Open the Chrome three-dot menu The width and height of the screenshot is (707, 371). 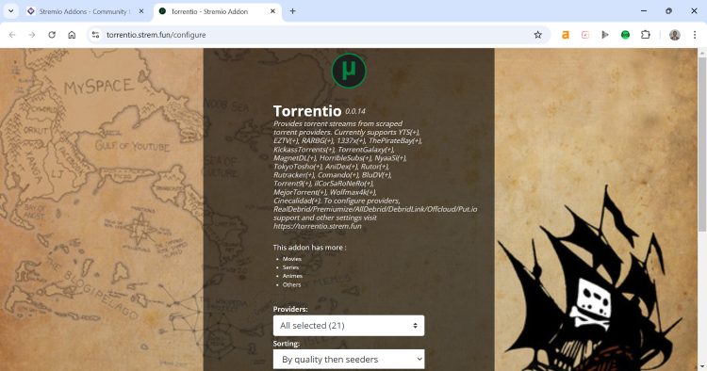[x=695, y=35]
